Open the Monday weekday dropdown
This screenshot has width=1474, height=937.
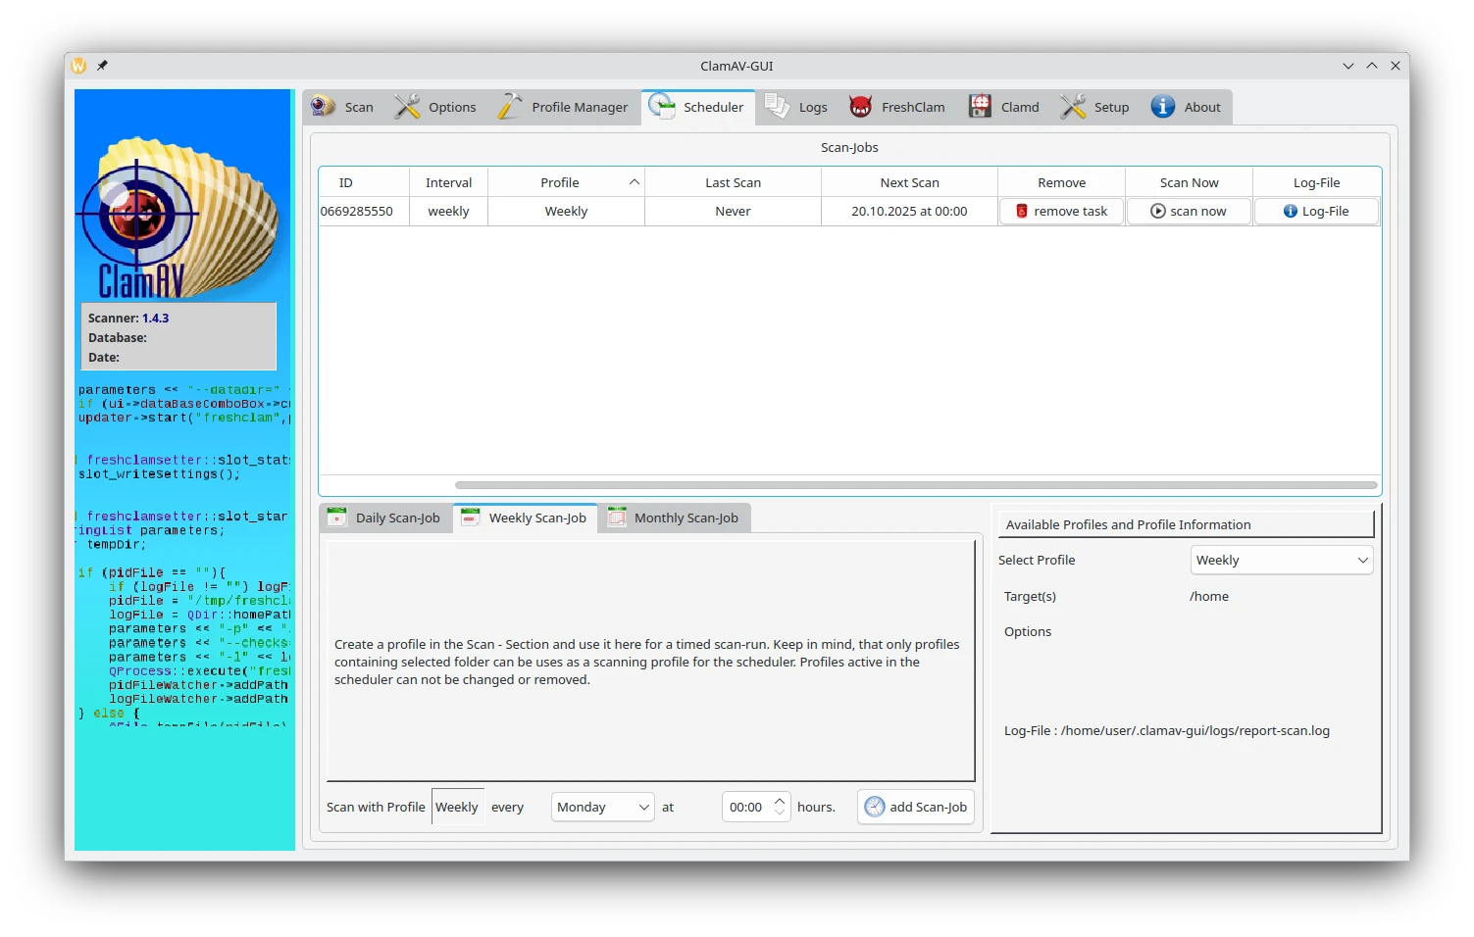point(602,808)
